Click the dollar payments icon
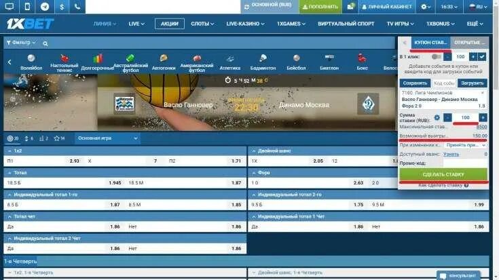This screenshot has width=499, height=280. pyautogui.click(x=62, y=6)
